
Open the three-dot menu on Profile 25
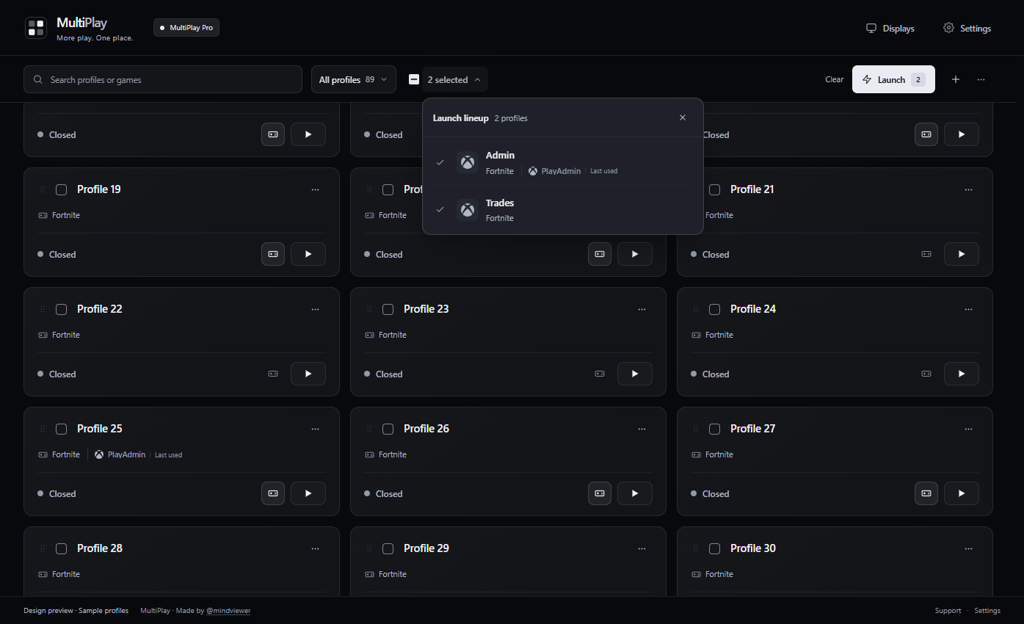316,429
